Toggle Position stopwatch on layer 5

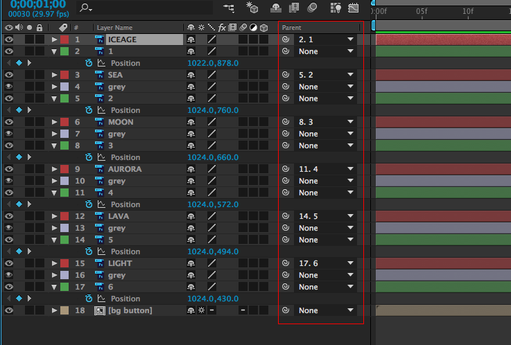point(89,110)
